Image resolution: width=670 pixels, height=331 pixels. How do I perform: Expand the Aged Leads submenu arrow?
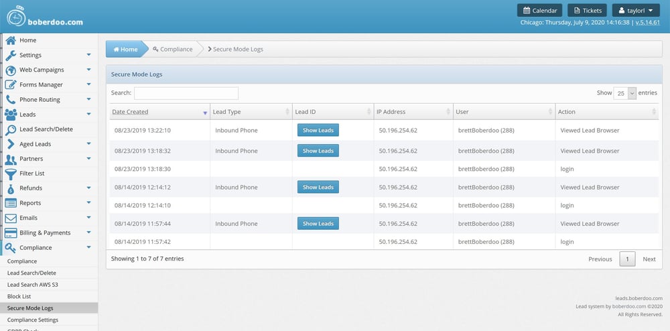[x=88, y=144]
